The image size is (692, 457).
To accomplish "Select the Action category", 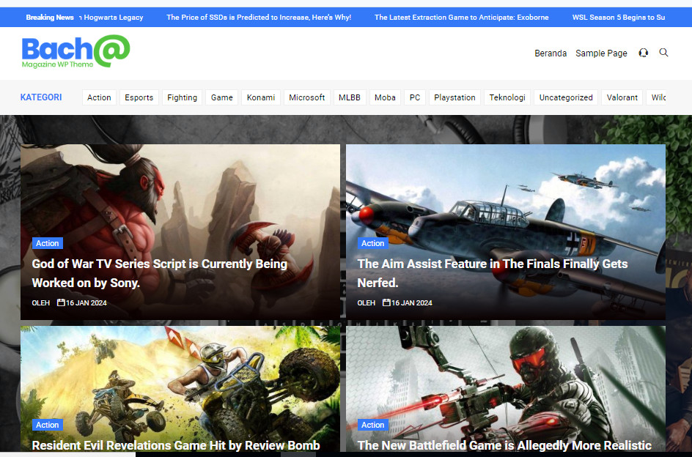I will click(x=99, y=97).
